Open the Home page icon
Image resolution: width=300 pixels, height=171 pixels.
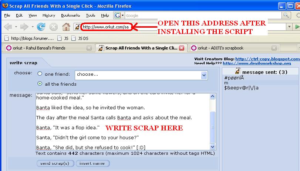pyautogui.click(x=66, y=27)
